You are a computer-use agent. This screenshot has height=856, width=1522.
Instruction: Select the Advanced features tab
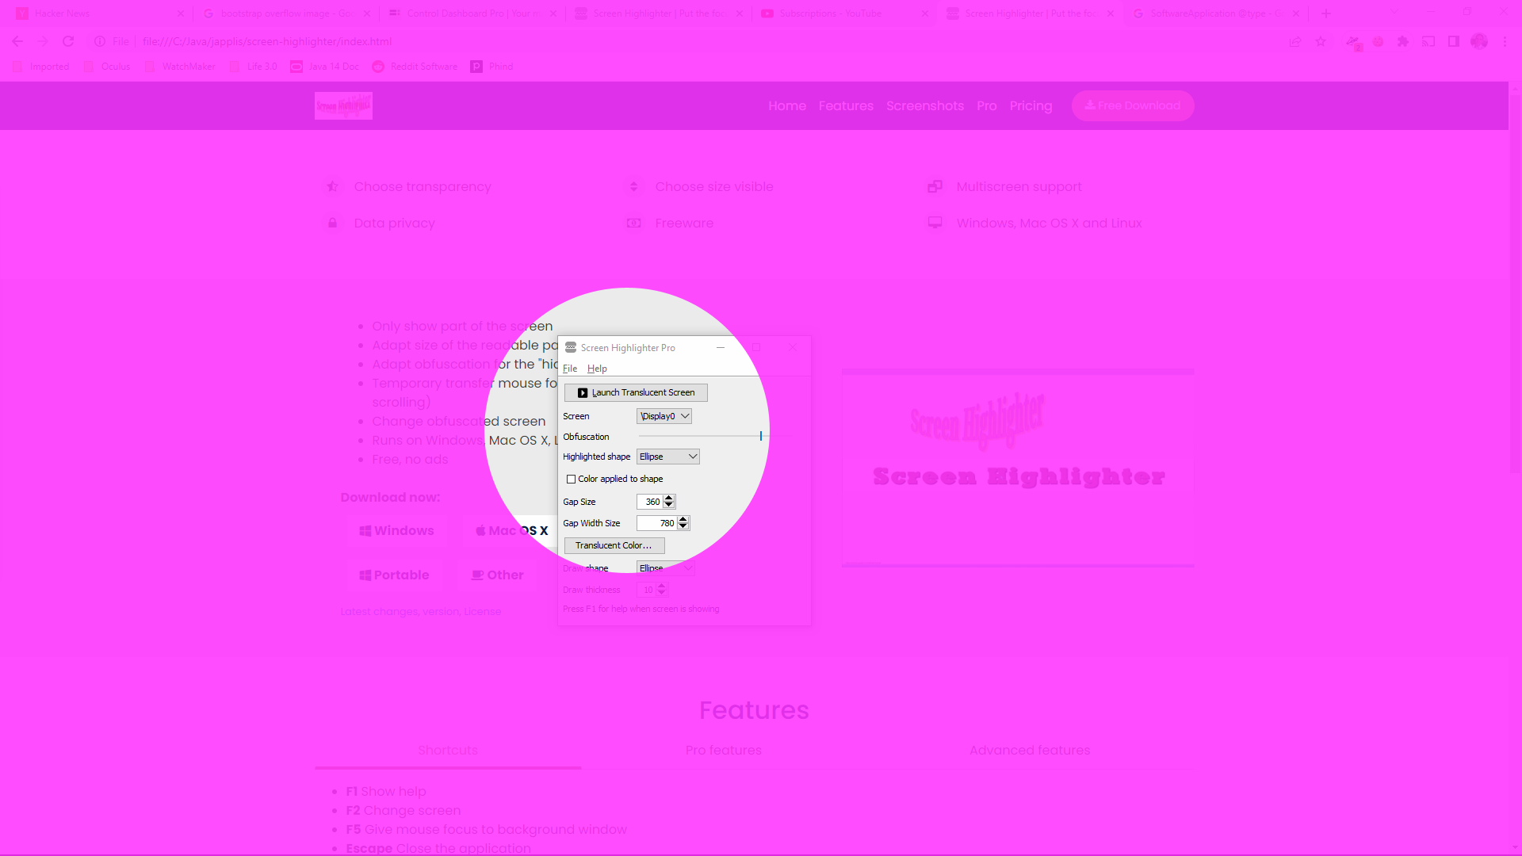point(1030,750)
